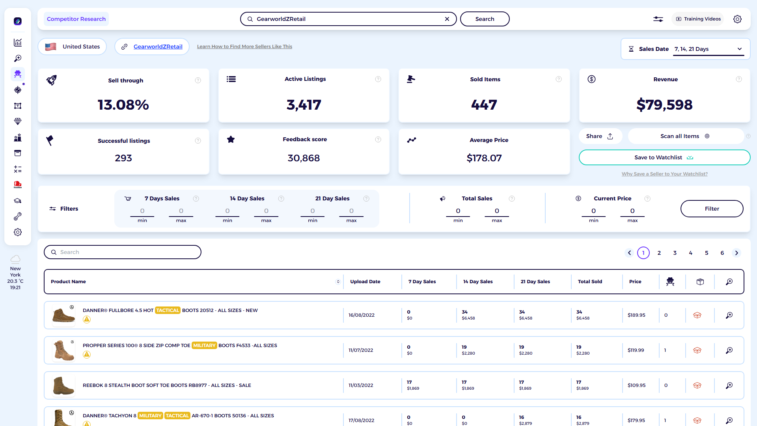The width and height of the screenshot is (757, 426).
Task: Click the 3D box icon for Danner Fullbore row
Action: [x=697, y=315]
